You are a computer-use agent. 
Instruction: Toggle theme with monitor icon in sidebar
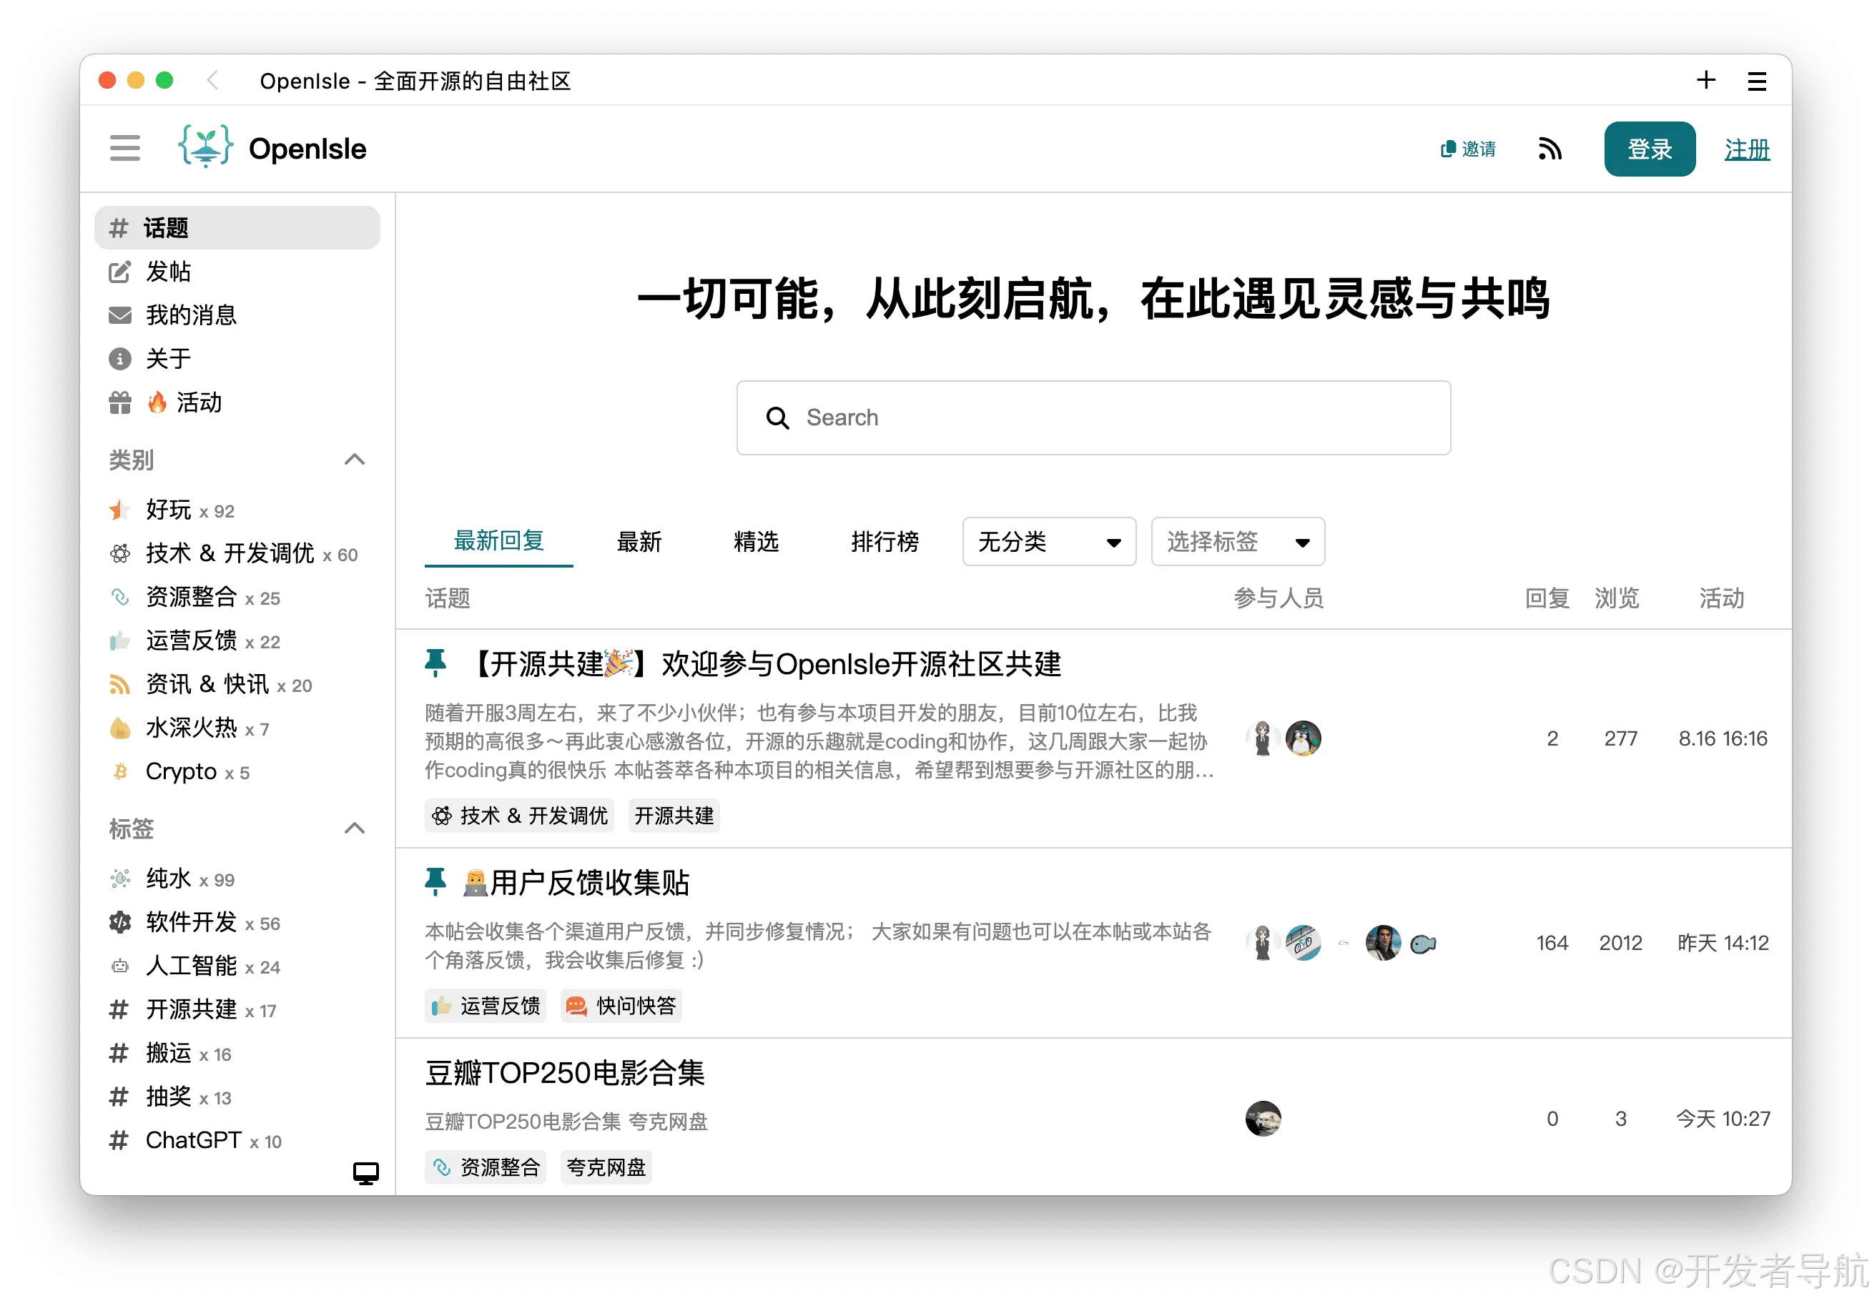coord(365,1173)
